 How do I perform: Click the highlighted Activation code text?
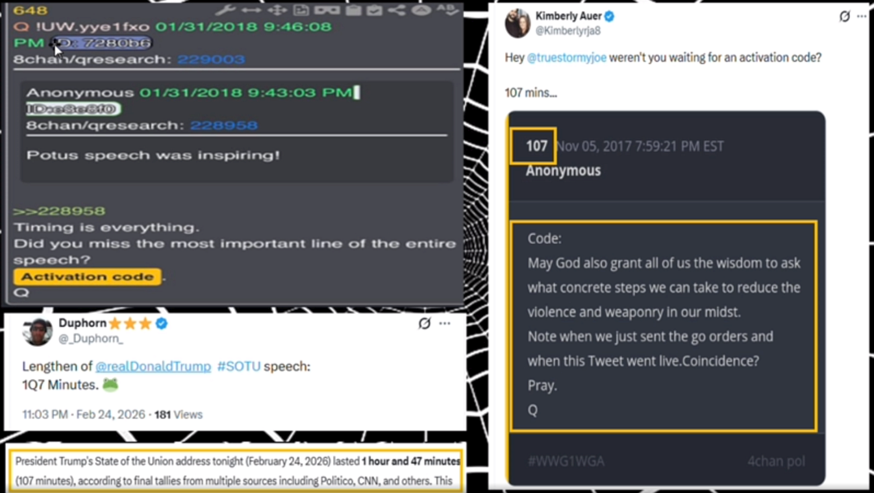pyautogui.click(x=87, y=277)
